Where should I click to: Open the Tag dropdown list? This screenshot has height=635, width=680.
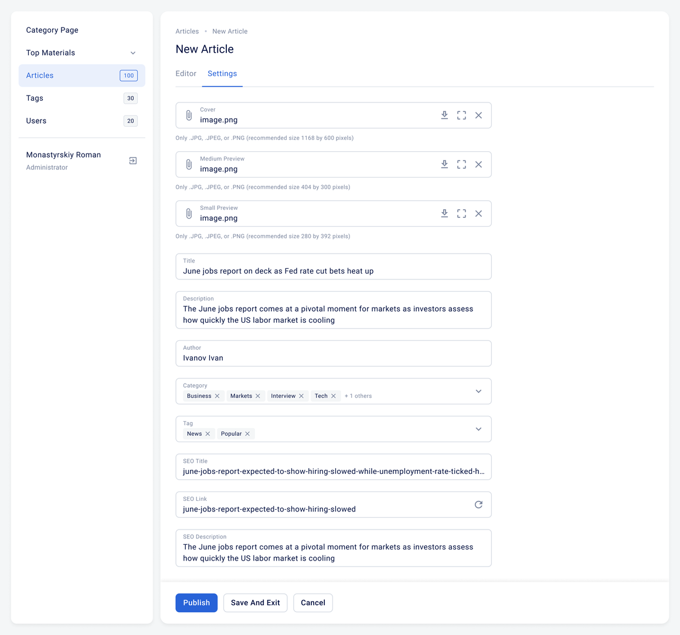coord(478,429)
